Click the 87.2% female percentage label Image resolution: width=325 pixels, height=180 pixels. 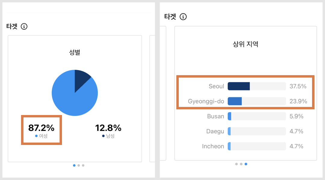click(41, 128)
